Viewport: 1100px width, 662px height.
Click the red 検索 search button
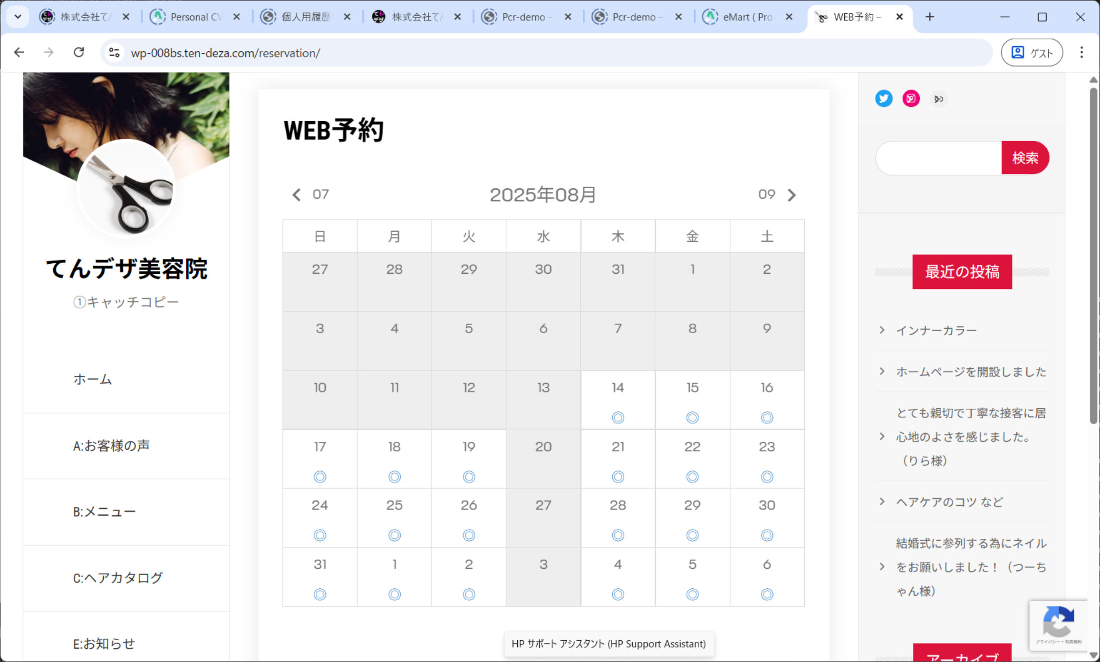pos(1024,158)
